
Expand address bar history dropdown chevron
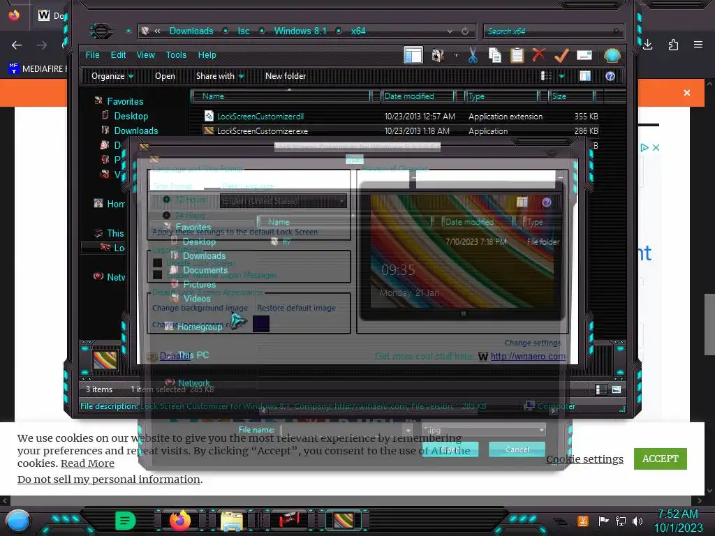click(450, 31)
